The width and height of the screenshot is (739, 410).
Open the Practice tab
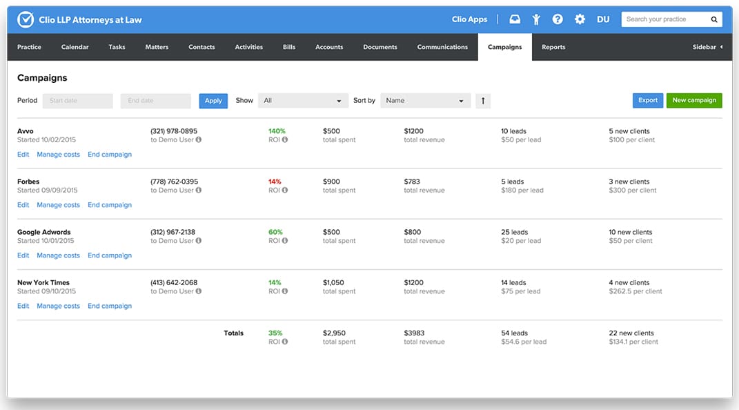[29, 47]
